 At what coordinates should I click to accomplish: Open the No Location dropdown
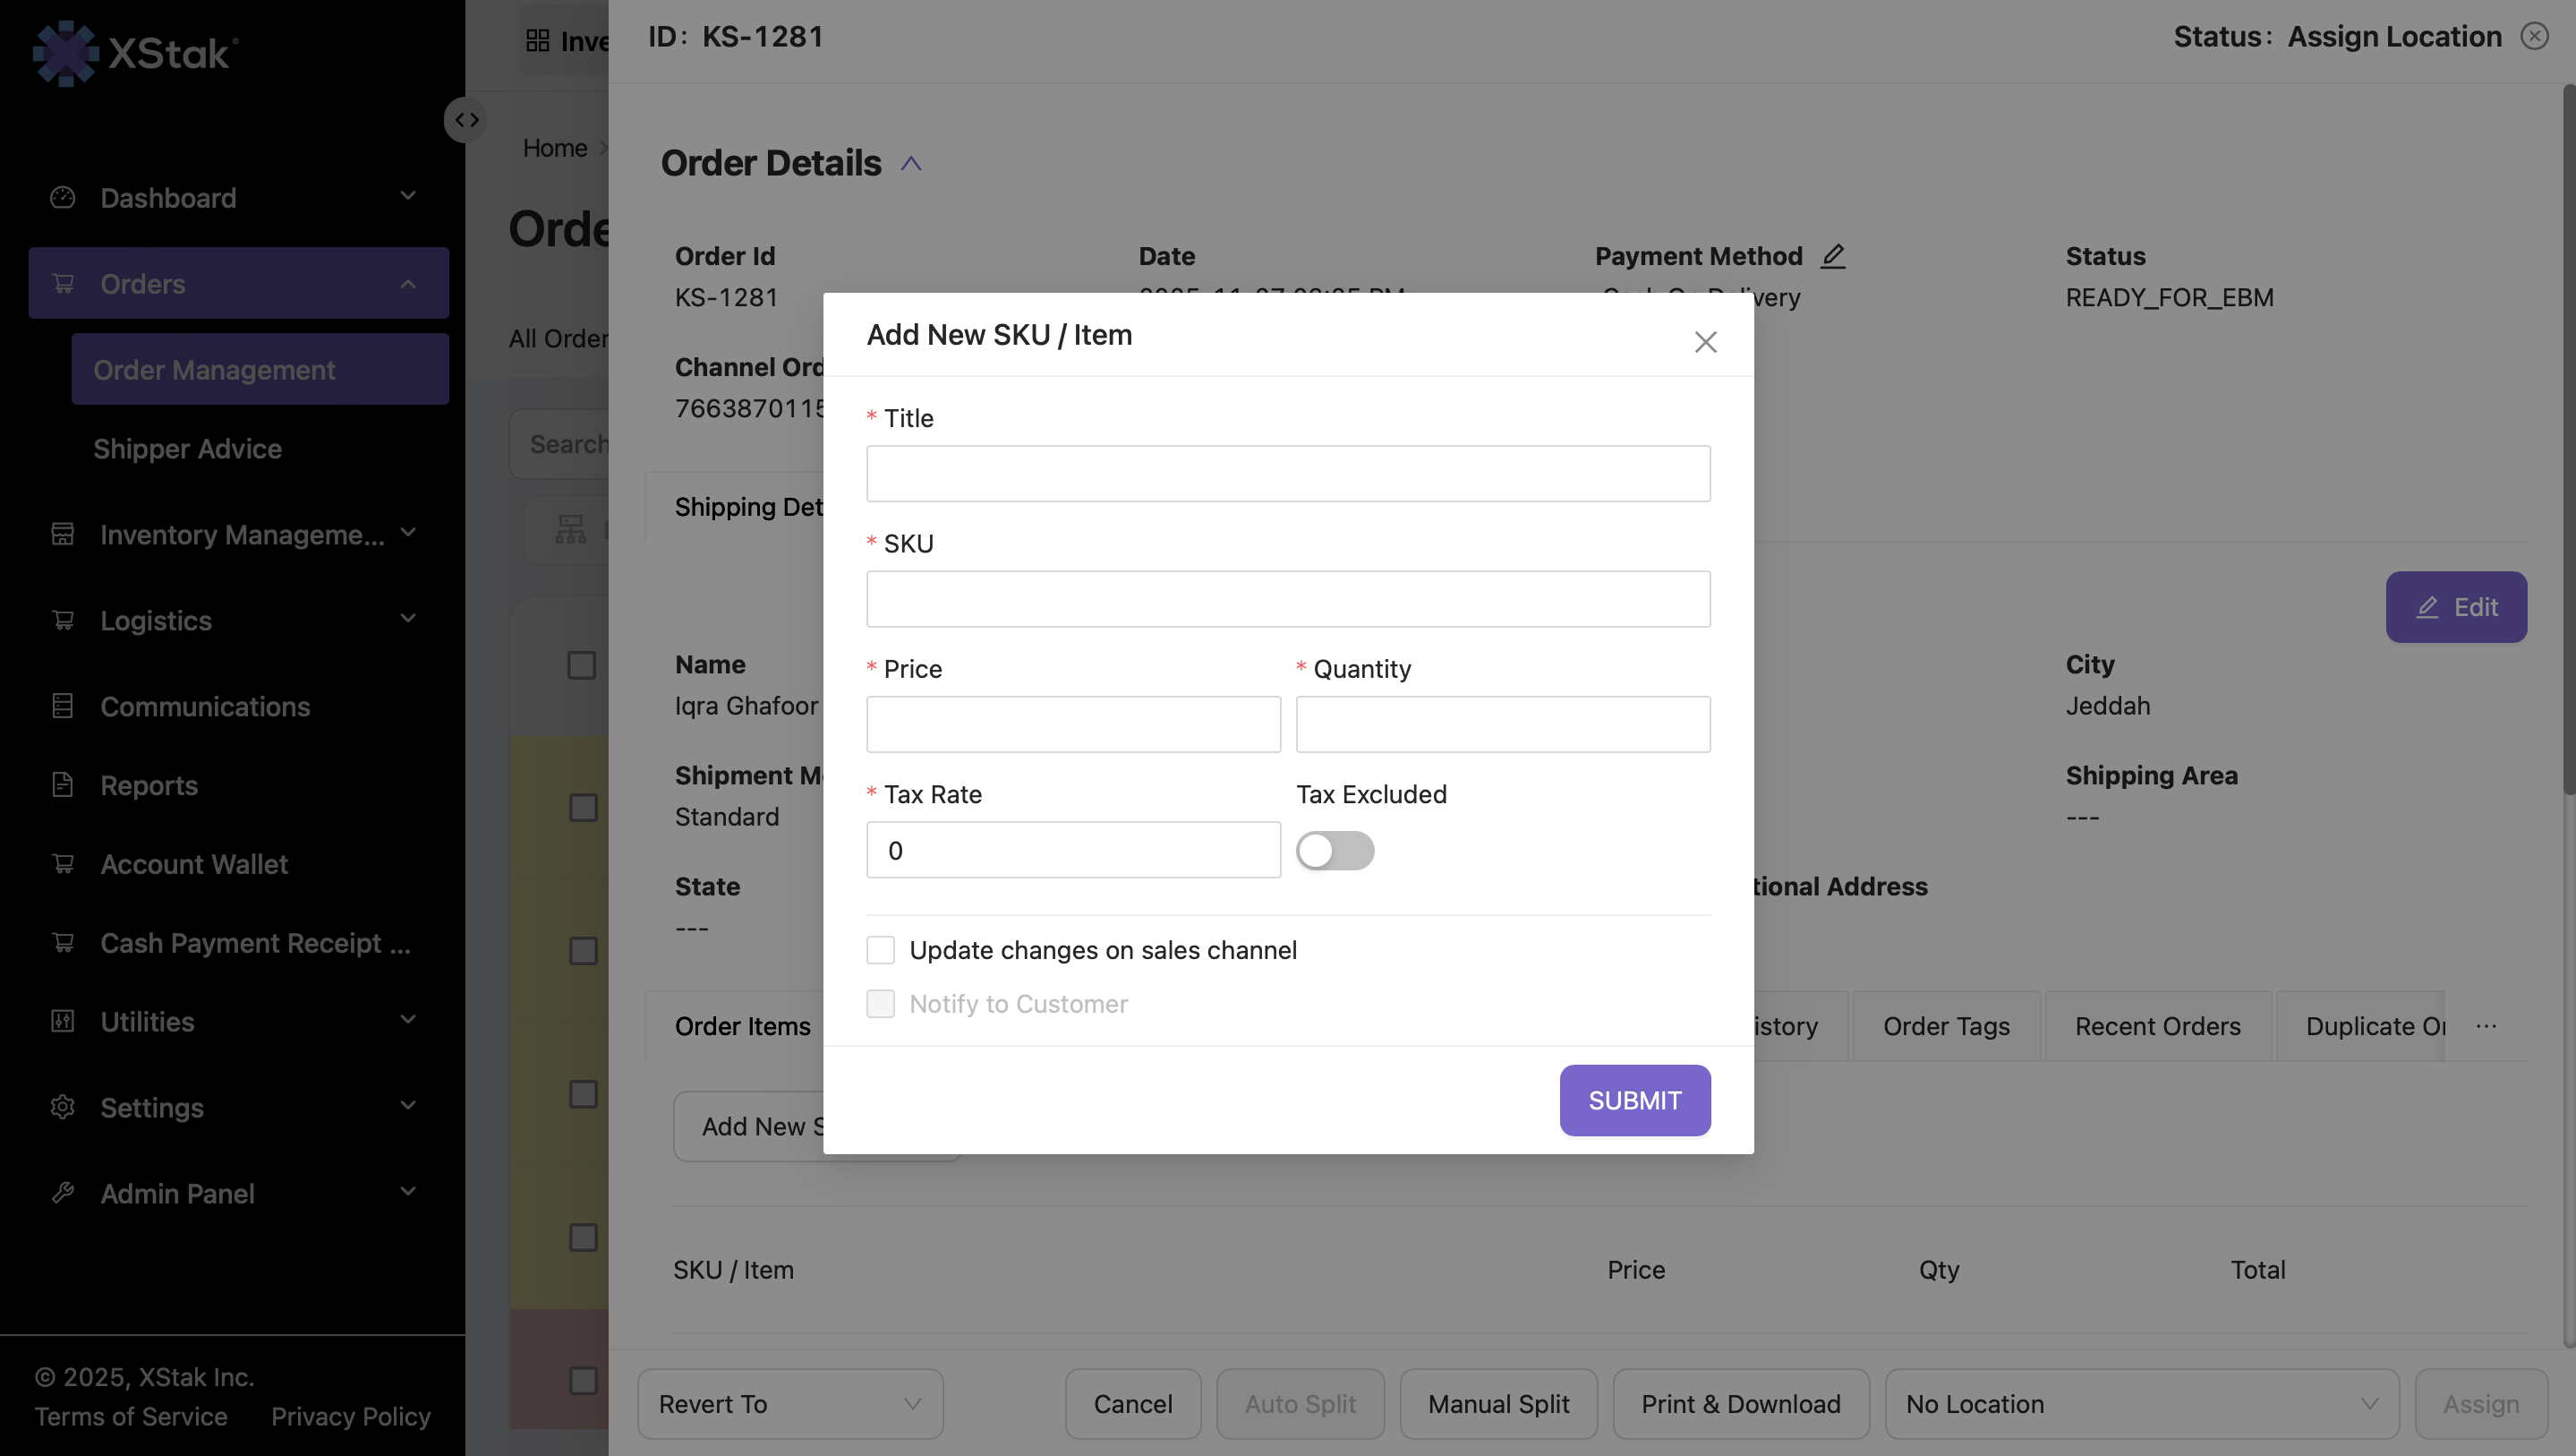coord(2141,1403)
